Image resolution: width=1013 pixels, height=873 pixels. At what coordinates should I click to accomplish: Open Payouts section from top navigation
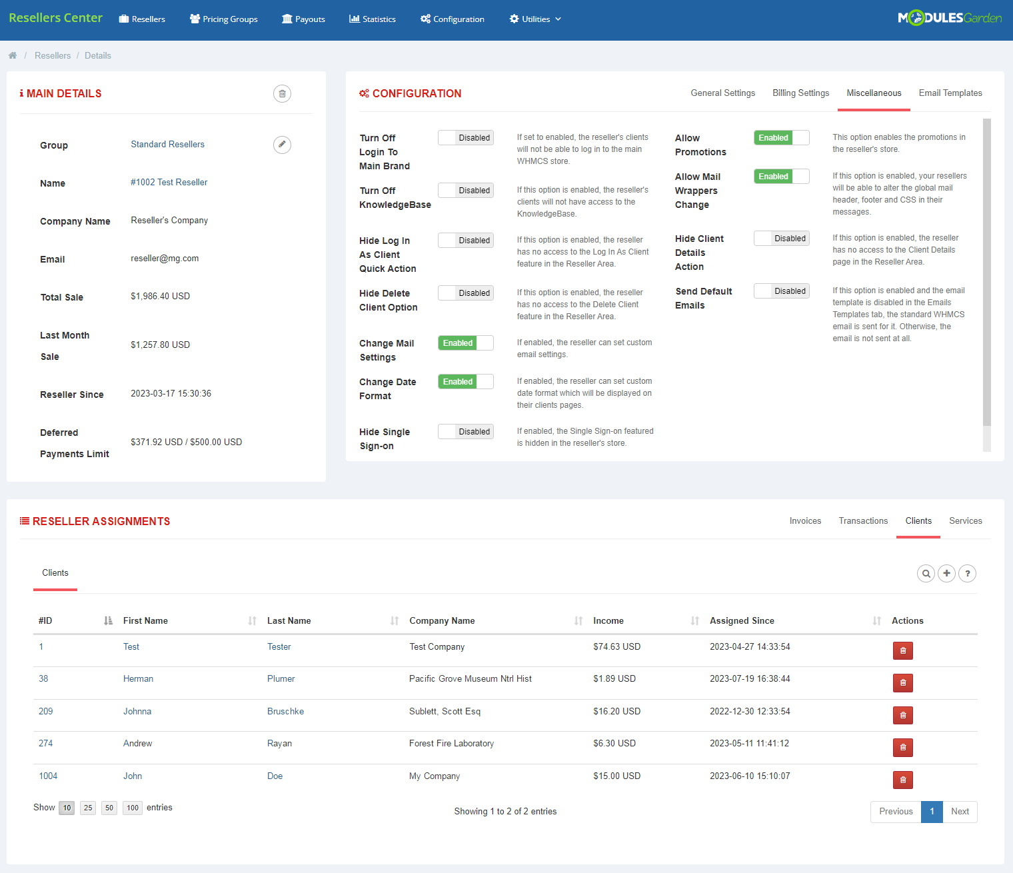303,19
